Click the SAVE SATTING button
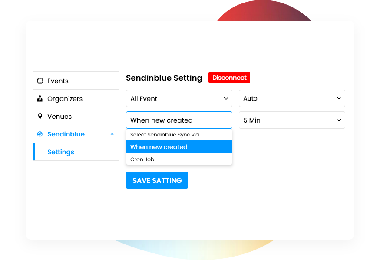Image resolution: width=380 pixels, height=260 pixels. point(157,180)
